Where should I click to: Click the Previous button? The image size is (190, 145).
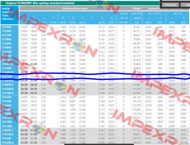click(170, 5)
